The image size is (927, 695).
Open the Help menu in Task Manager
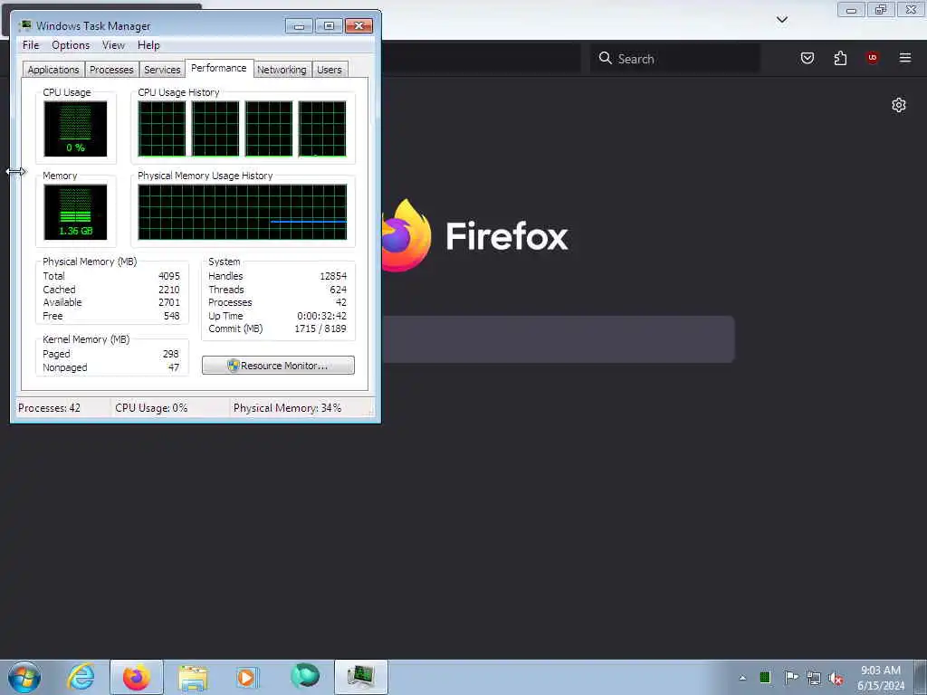148,45
